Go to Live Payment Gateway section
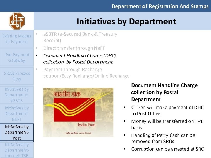Image resolution: width=211 pixels, height=158 pixels. pos(17,58)
